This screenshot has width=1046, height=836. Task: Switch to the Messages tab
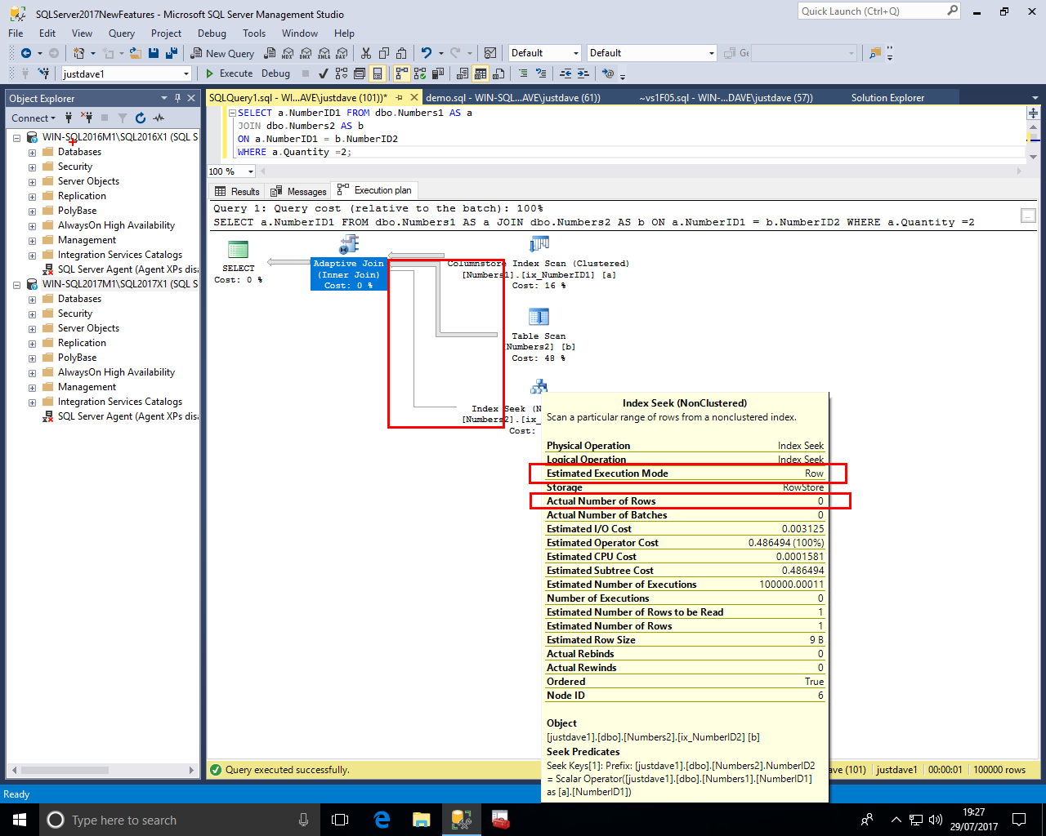click(x=299, y=191)
